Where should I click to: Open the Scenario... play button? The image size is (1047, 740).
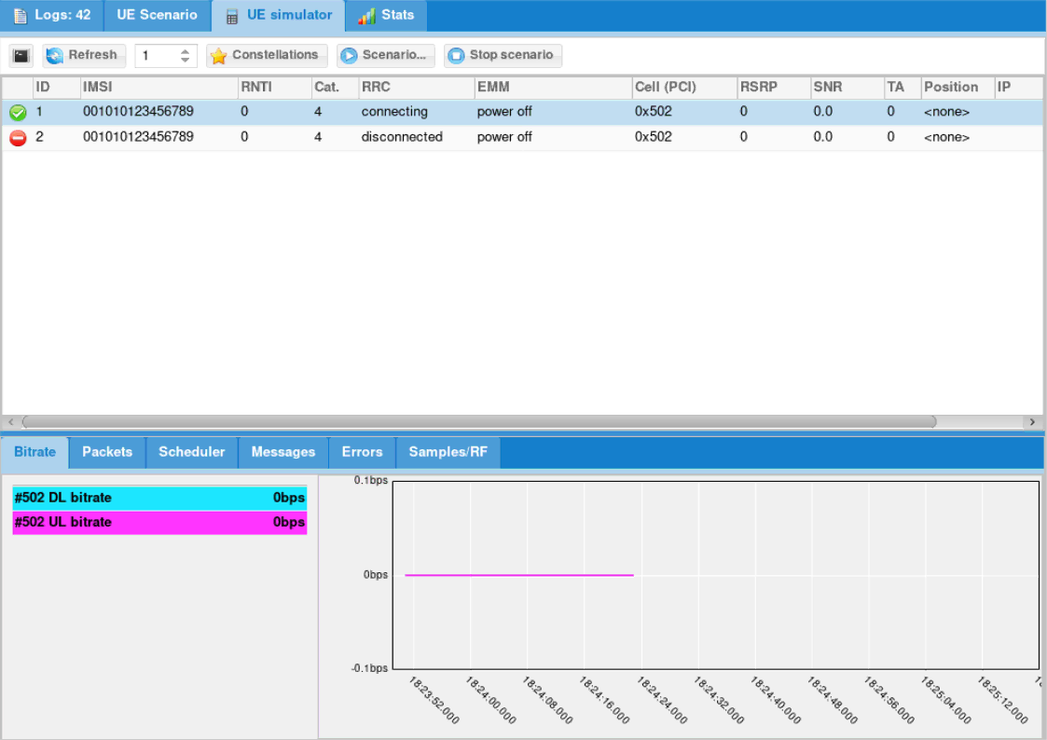[386, 56]
